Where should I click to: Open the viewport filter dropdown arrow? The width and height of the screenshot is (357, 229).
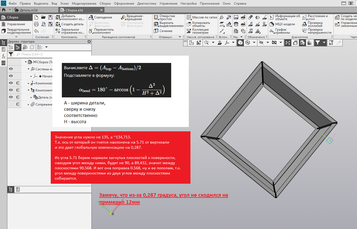(x=324, y=43)
